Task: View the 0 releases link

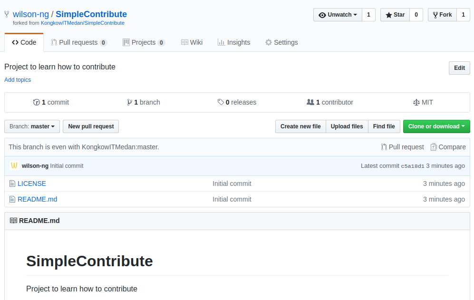Action: pos(237,102)
